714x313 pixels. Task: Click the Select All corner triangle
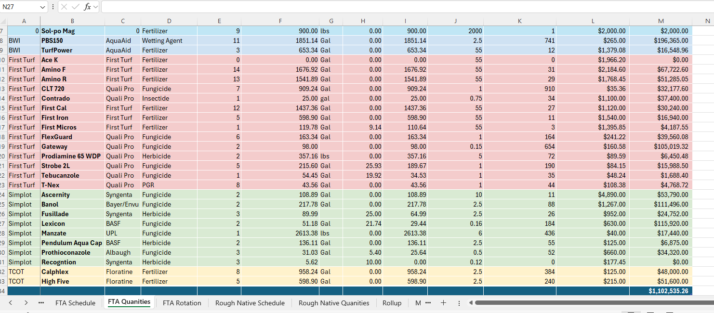pos(4,21)
